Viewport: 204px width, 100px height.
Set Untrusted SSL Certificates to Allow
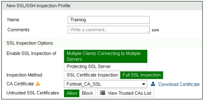click(72, 93)
